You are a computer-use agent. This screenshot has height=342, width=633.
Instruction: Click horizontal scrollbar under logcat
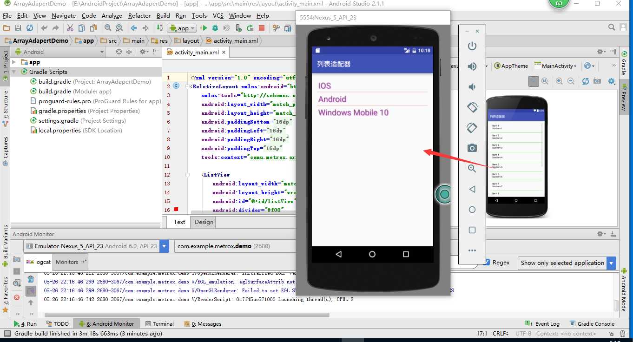coord(186,315)
